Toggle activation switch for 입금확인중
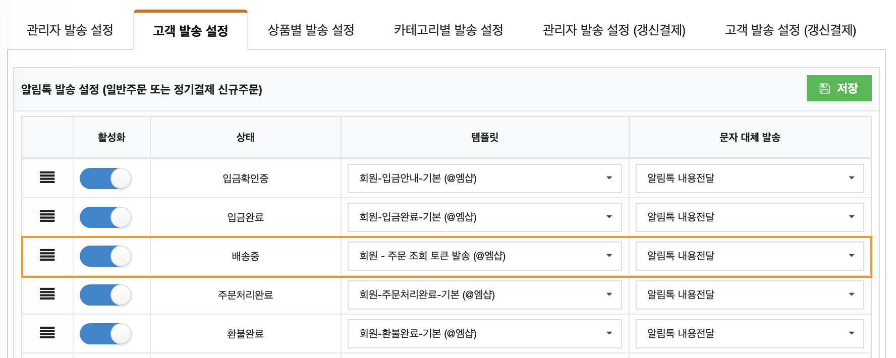The image size is (896, 358). click(105, 178)
